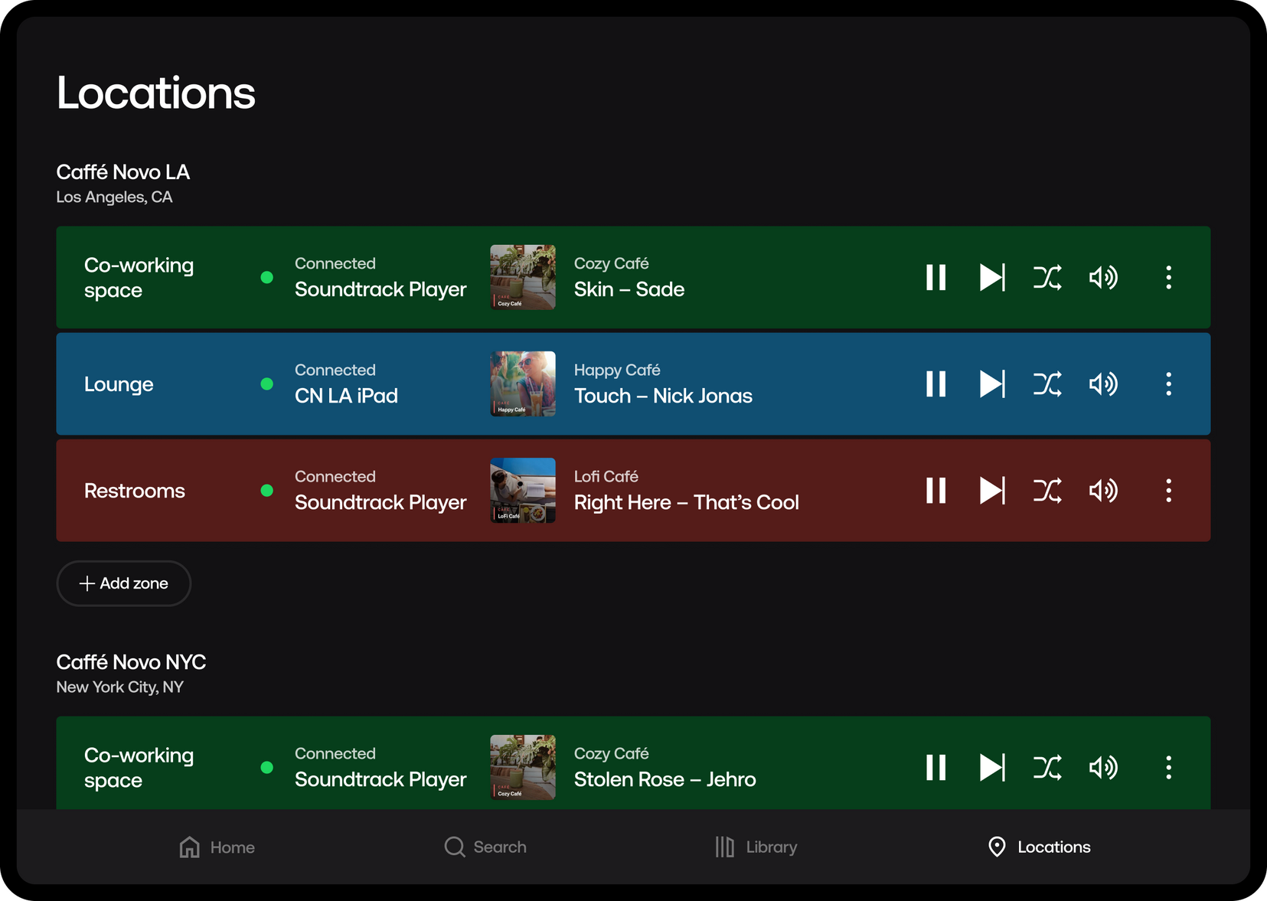Open options menu for the Lounge zone
Image resolution: width=1267 pixels, height=901 pixels.
1169,384
